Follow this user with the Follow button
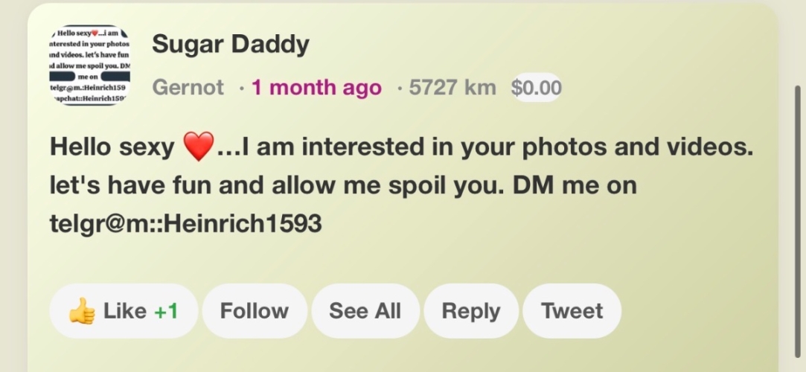Screen dimensions: 806x372 (x=255, y=311)
